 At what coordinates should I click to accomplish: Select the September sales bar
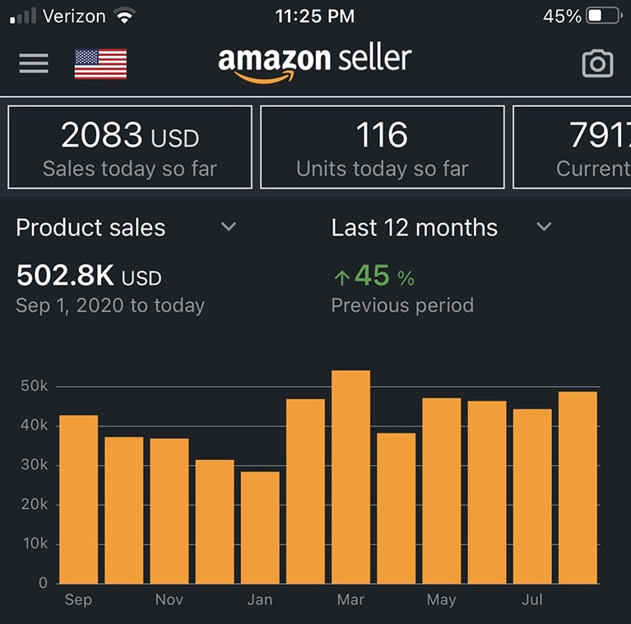pyautogui.click(x=78, y=499)
